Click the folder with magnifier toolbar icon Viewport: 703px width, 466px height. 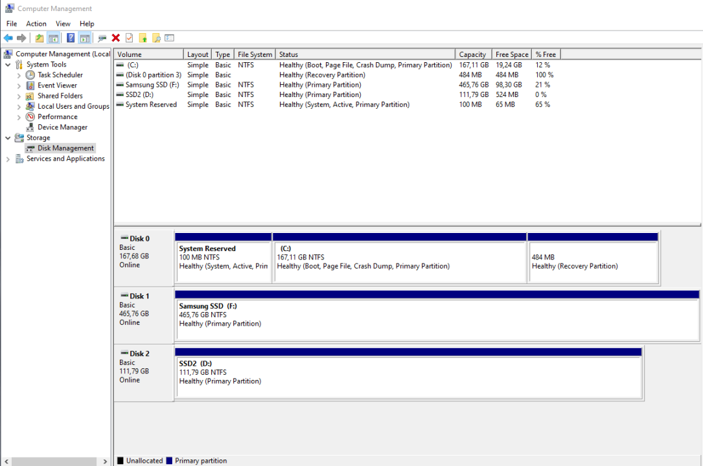[156, 38]
